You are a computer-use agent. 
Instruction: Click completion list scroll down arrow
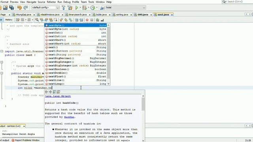pos(108,84)
